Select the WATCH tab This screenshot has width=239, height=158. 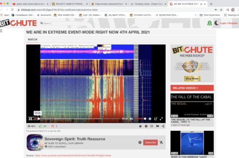pos(32,39)
